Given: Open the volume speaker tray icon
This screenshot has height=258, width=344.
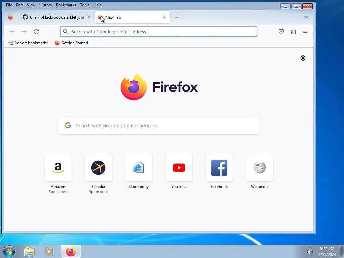Looking at the screenshot, I should pos(310,252).
